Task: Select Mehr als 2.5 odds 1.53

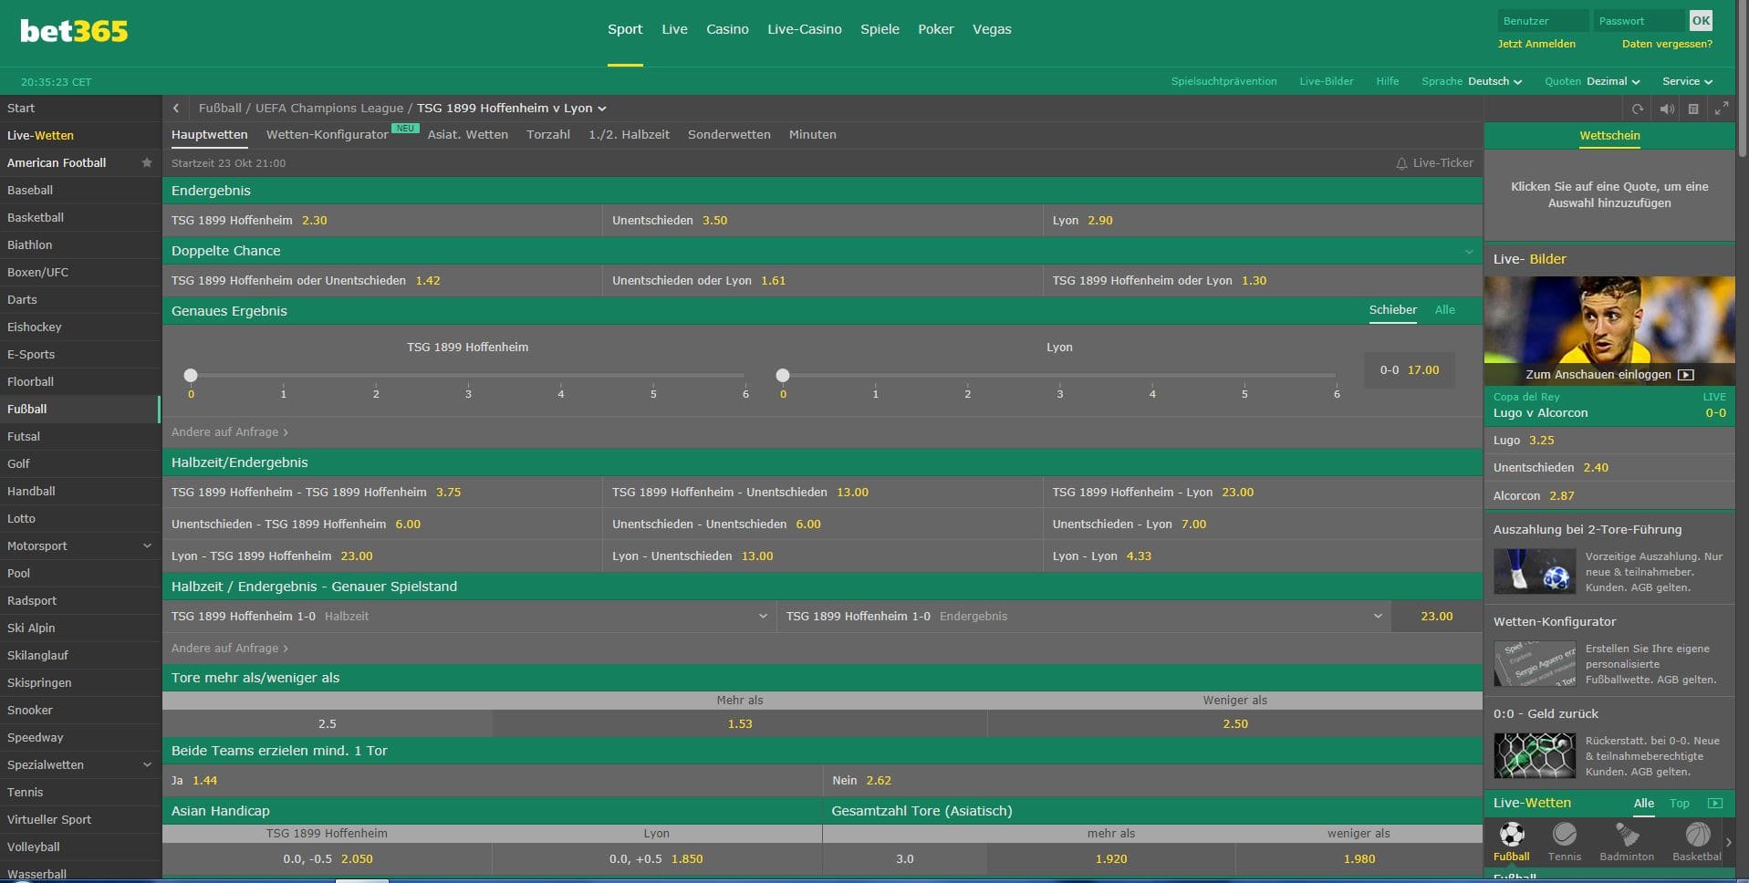Action: click(x=740, y=724)
